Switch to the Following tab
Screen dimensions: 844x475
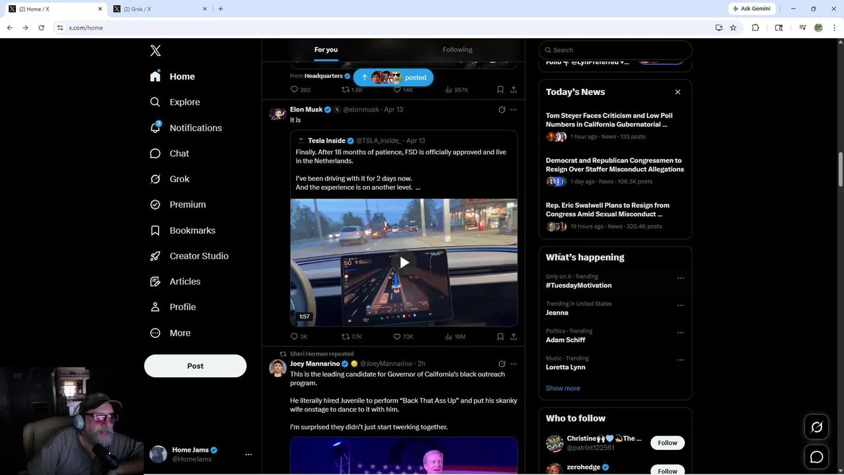click(x=458, y=49)
